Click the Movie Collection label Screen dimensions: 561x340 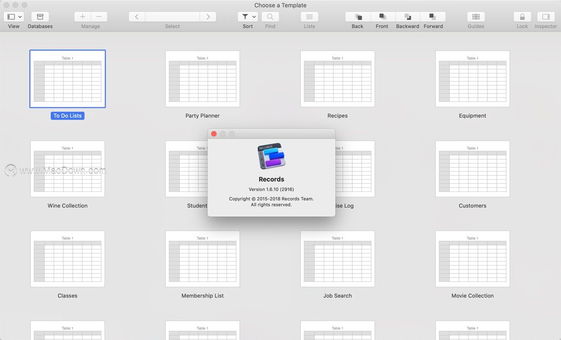pyautogui.click(x=473, y=296)
